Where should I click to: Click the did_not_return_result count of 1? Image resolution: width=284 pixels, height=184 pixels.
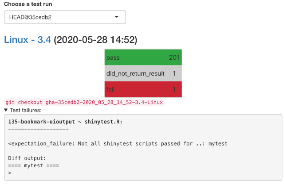174,73
